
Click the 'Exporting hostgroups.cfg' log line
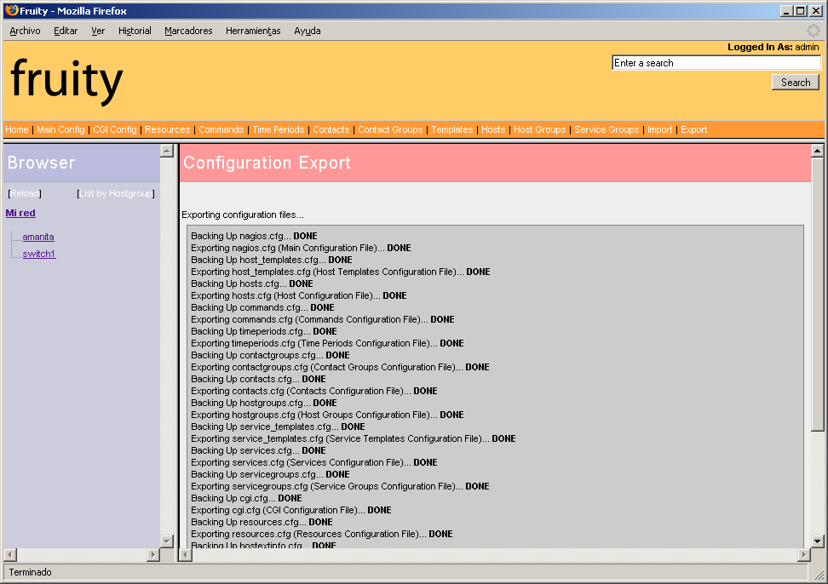pyautogui.click(x=327, y=415)
